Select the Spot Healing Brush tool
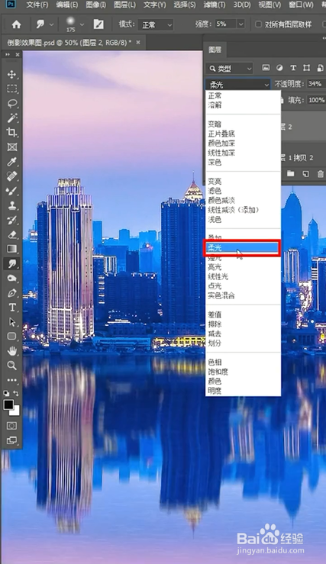Screen dimensions: 326x564 click(x=12, y=176)
